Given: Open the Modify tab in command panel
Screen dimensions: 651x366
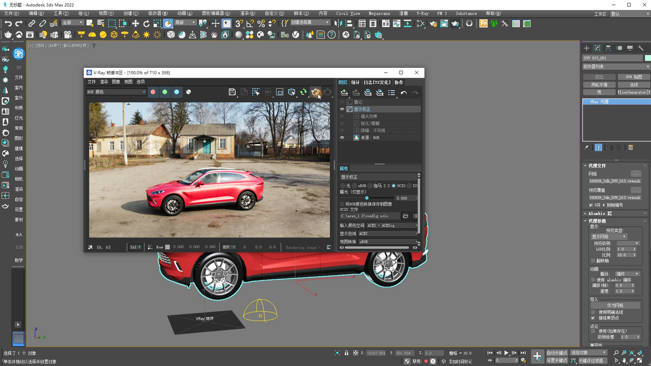Looking at the screenshot, I should click(597, 48).
